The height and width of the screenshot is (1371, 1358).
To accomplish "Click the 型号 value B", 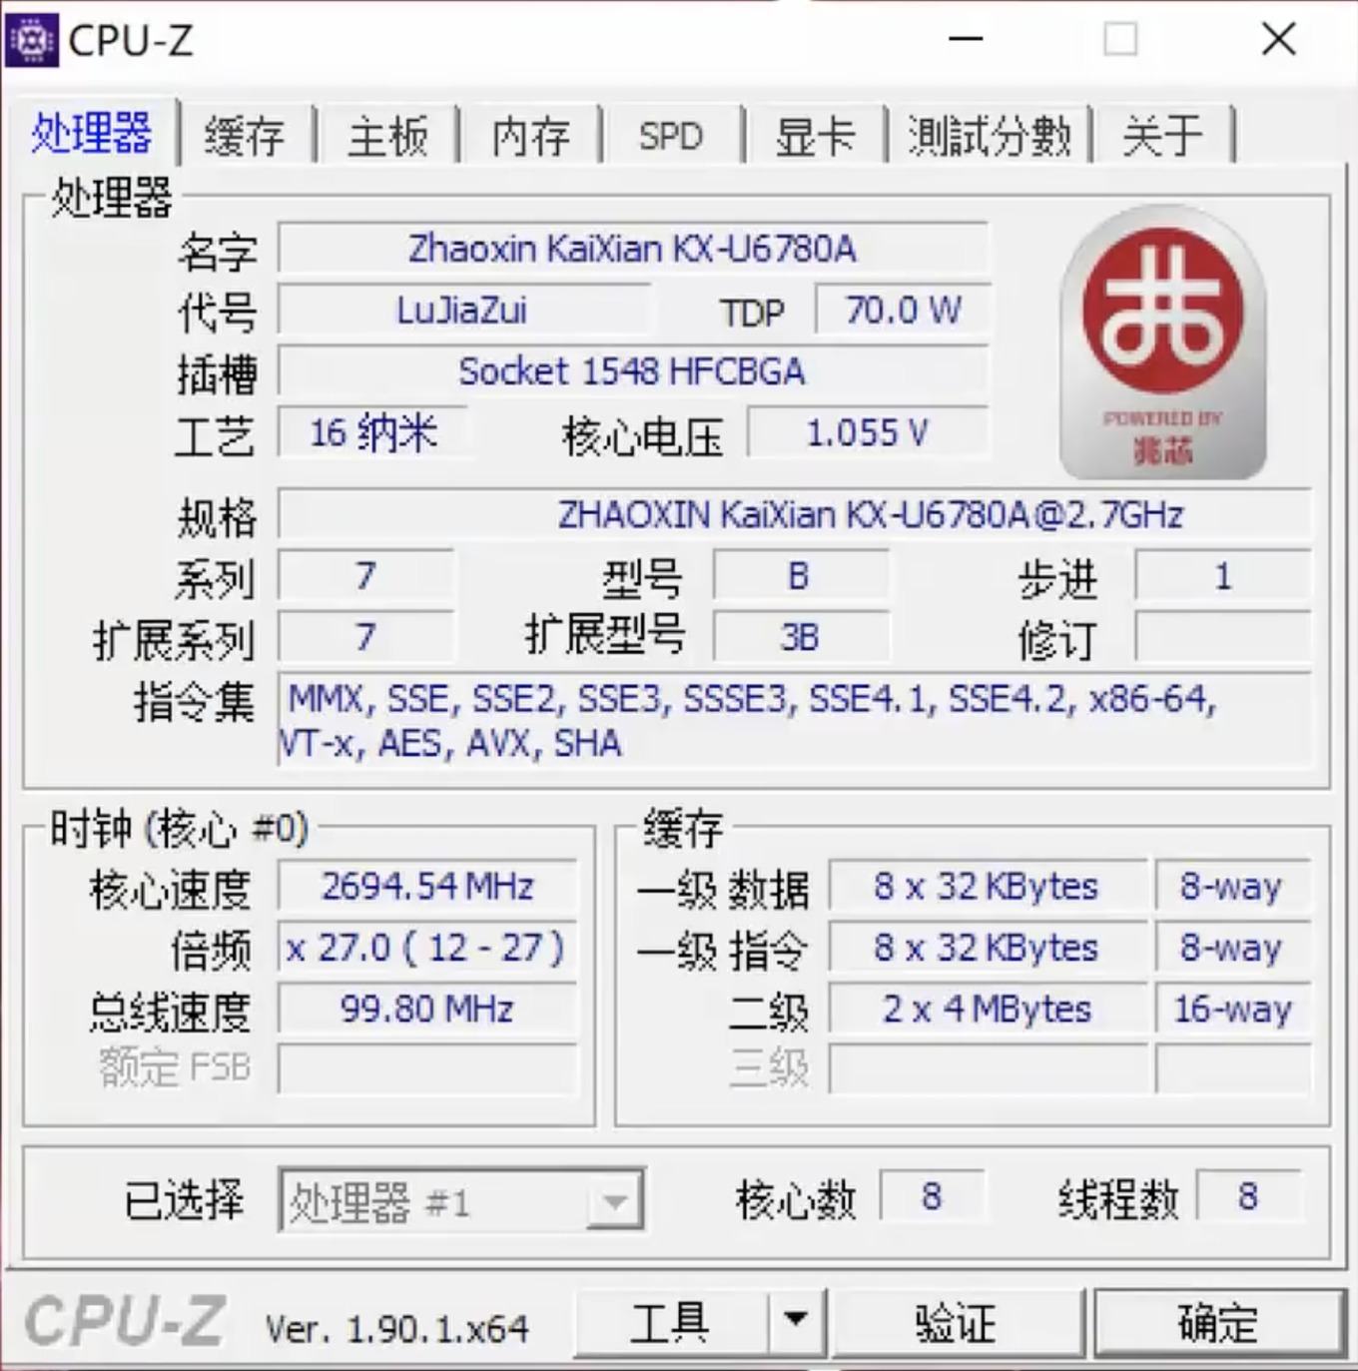I will click(x=800, y=576).
